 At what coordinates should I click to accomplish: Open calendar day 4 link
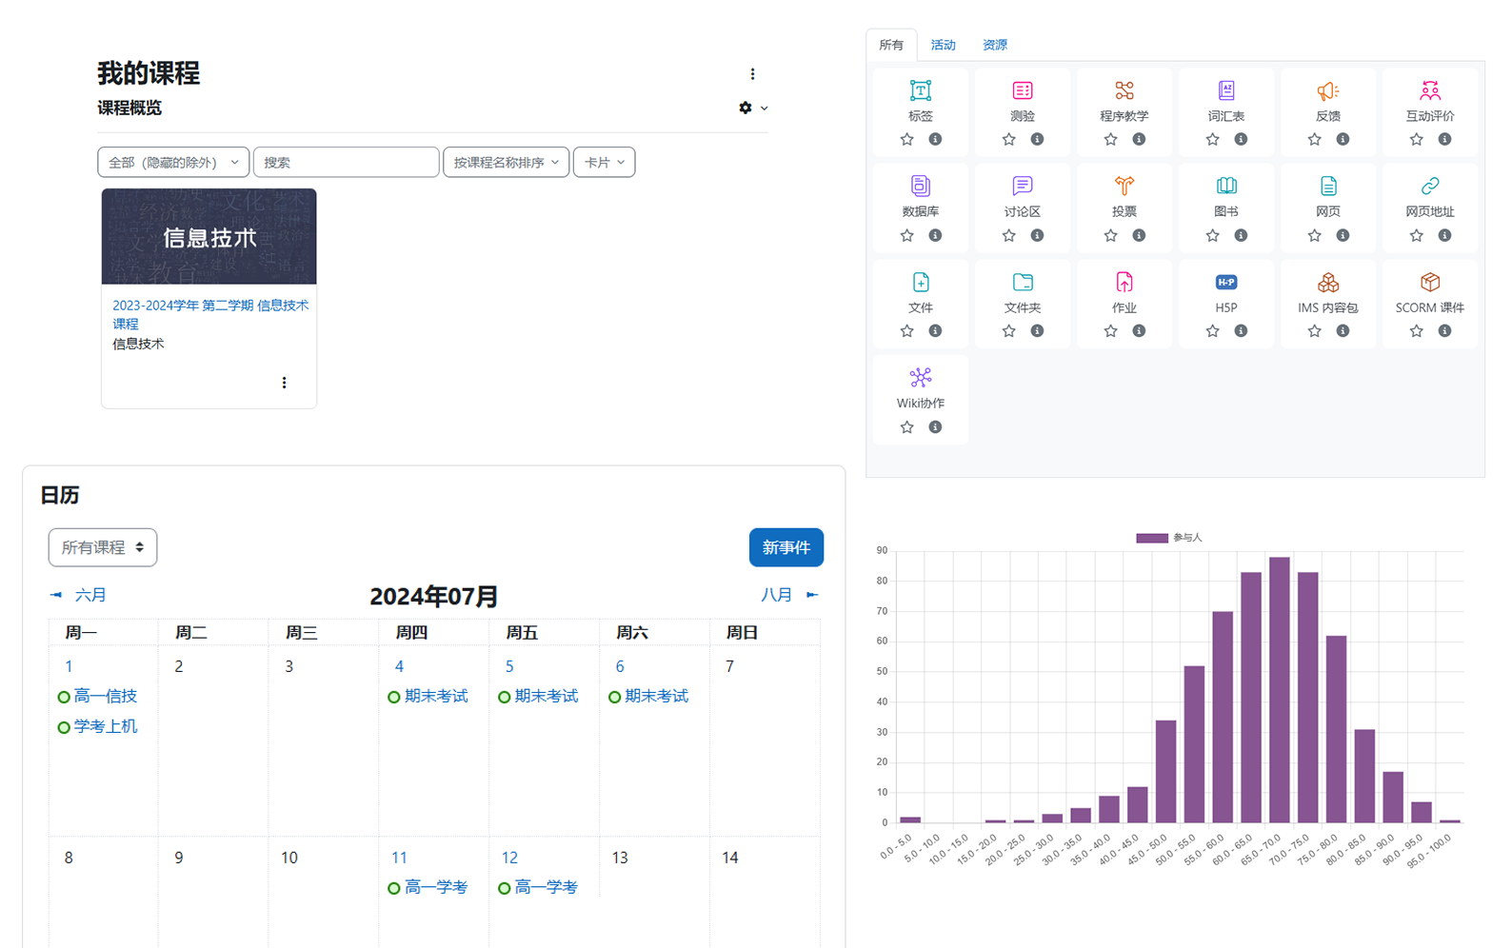pyautogui.click(x=399, y=666)
